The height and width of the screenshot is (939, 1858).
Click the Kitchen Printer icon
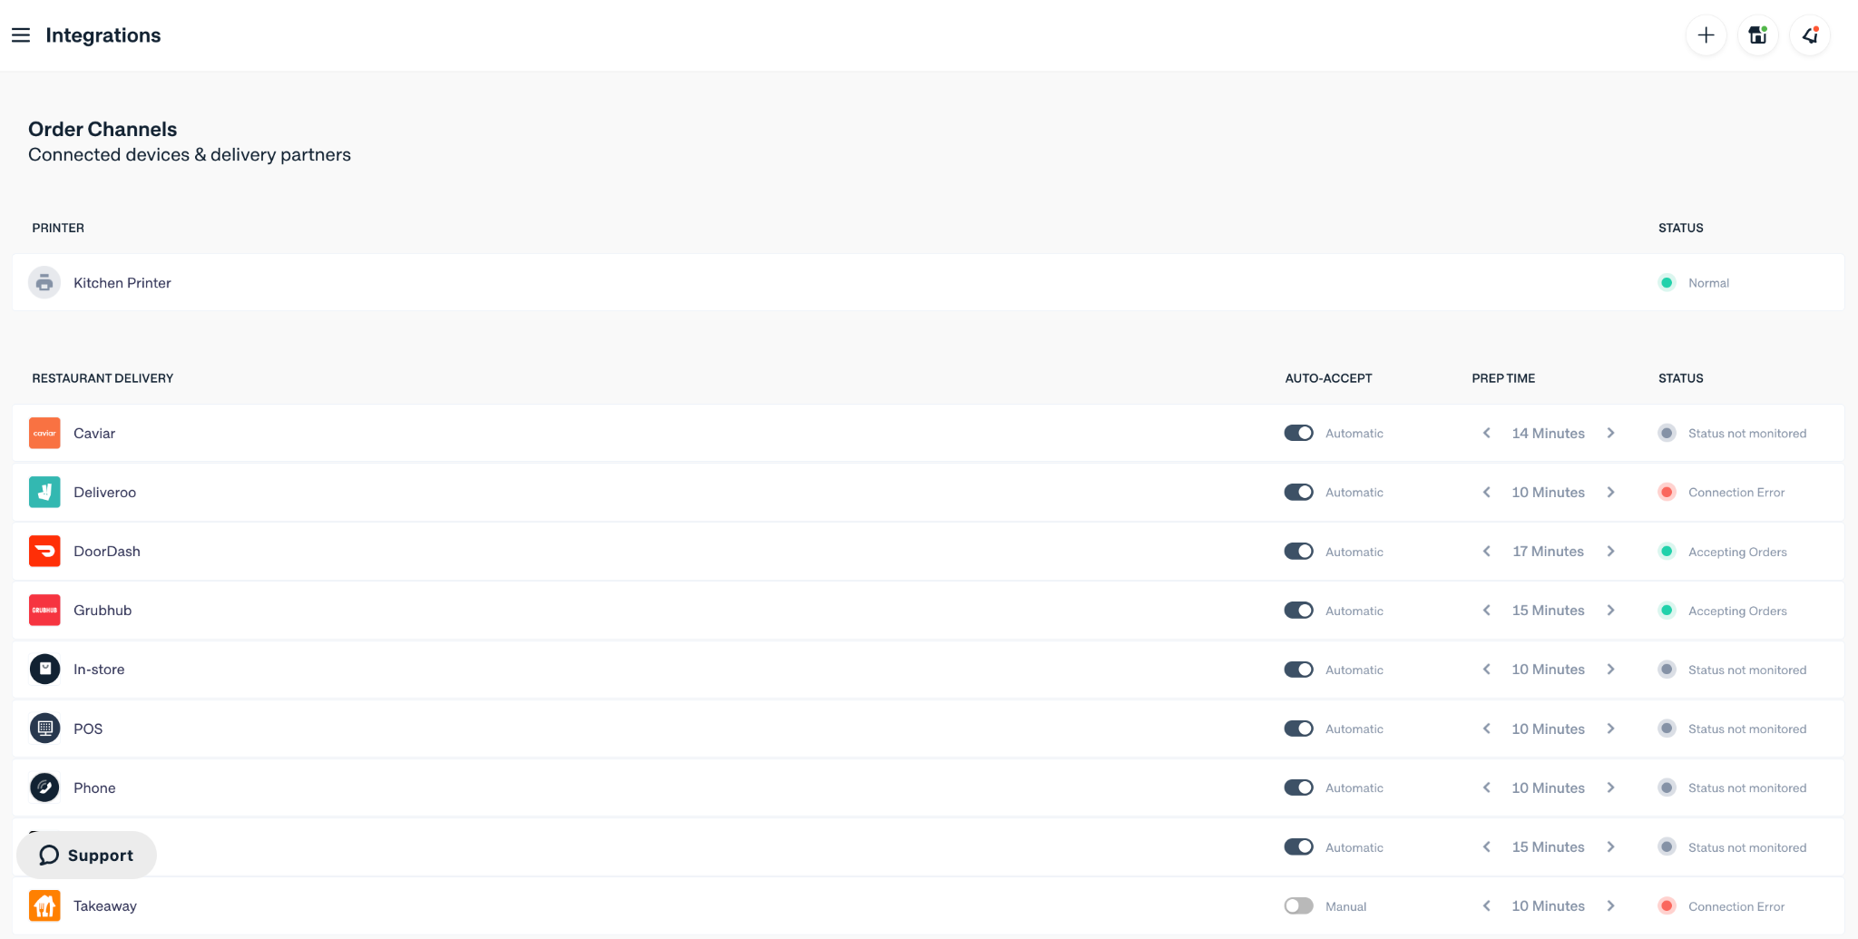point(44,283)
